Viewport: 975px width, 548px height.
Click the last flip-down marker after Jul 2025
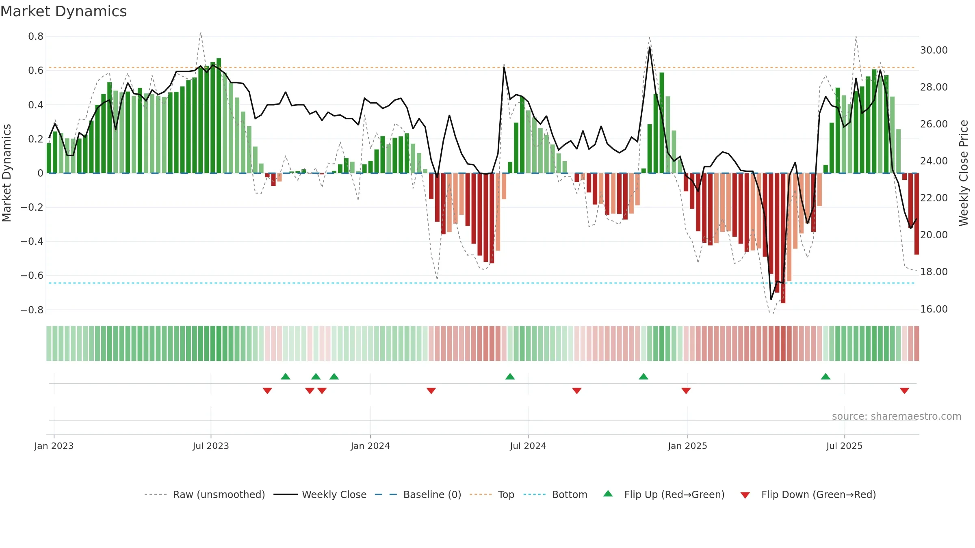pyautogui.click(x=904, y=391)
